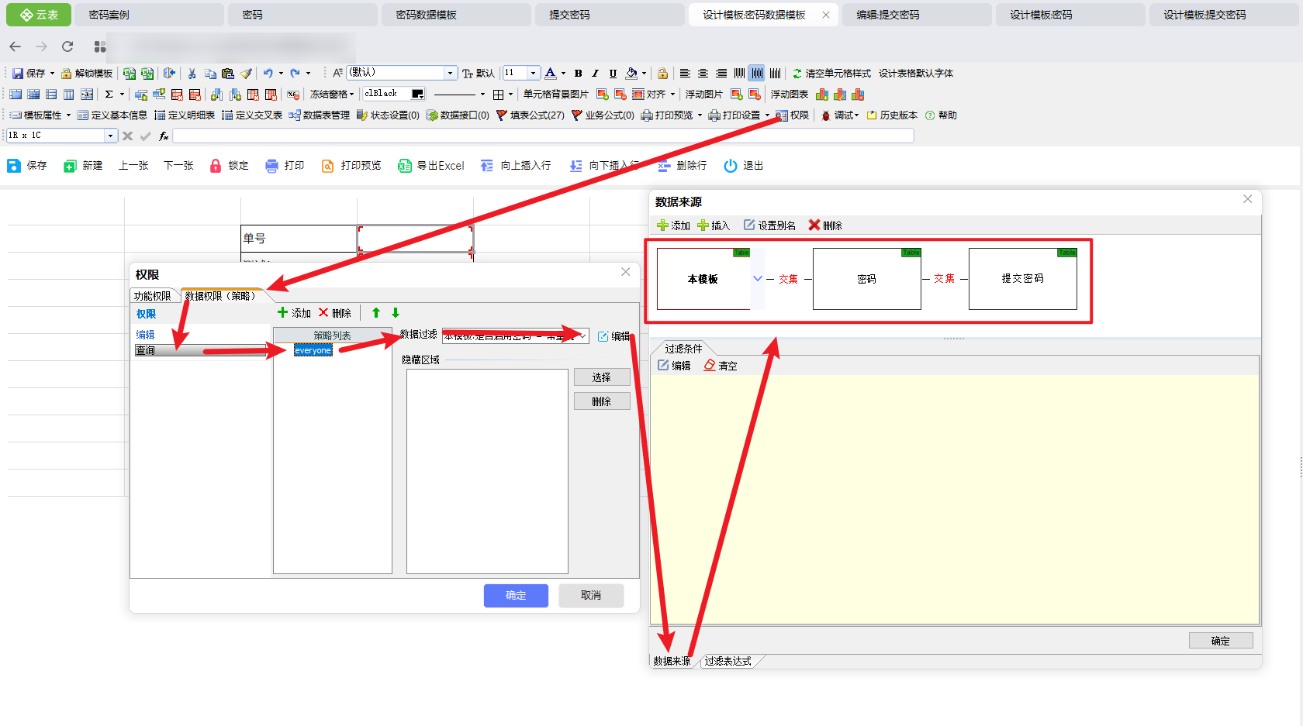Click 取消 in the 权限 dialog
The image size is (1303, 726).
tap(591, 595)
